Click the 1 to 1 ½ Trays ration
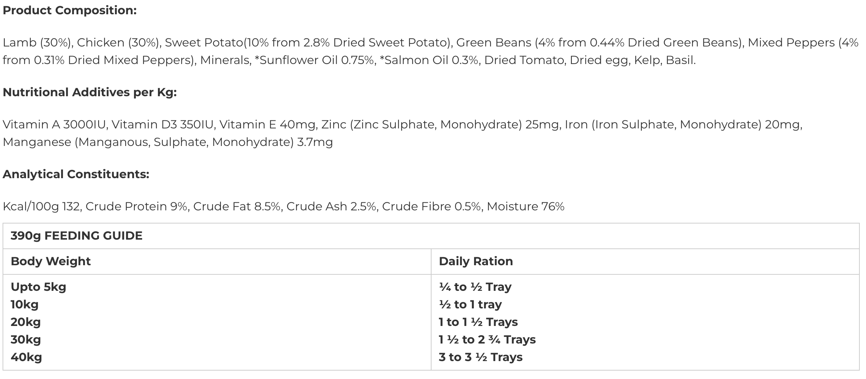The image size is (866, 379). click(x=478, y=322)
